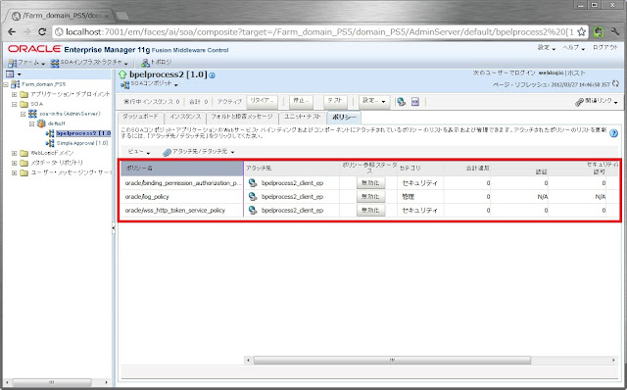Collapse the navigation pane with the splitter arrow
The width and height of the screenshot is (627, 390).
114,228
